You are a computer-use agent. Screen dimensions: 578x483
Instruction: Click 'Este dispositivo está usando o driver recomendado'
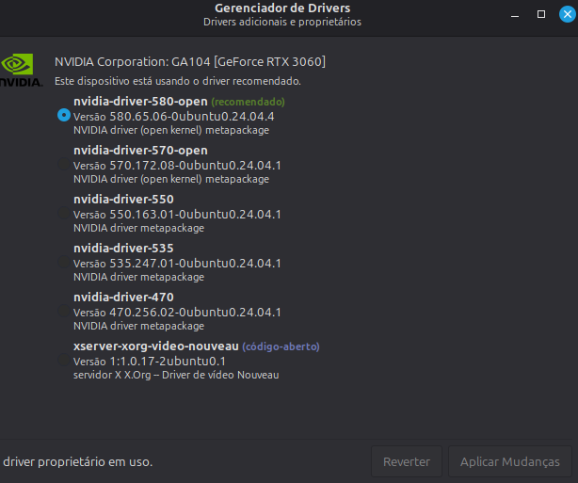point(178,81)
